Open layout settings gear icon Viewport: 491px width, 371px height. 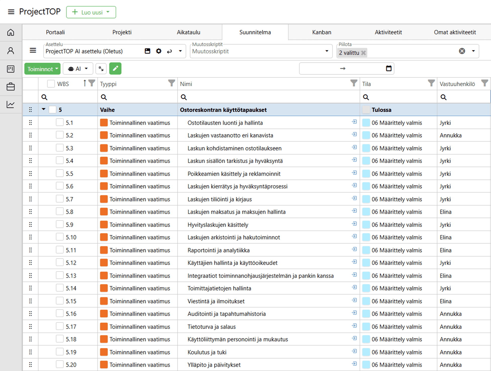[159, 51]
